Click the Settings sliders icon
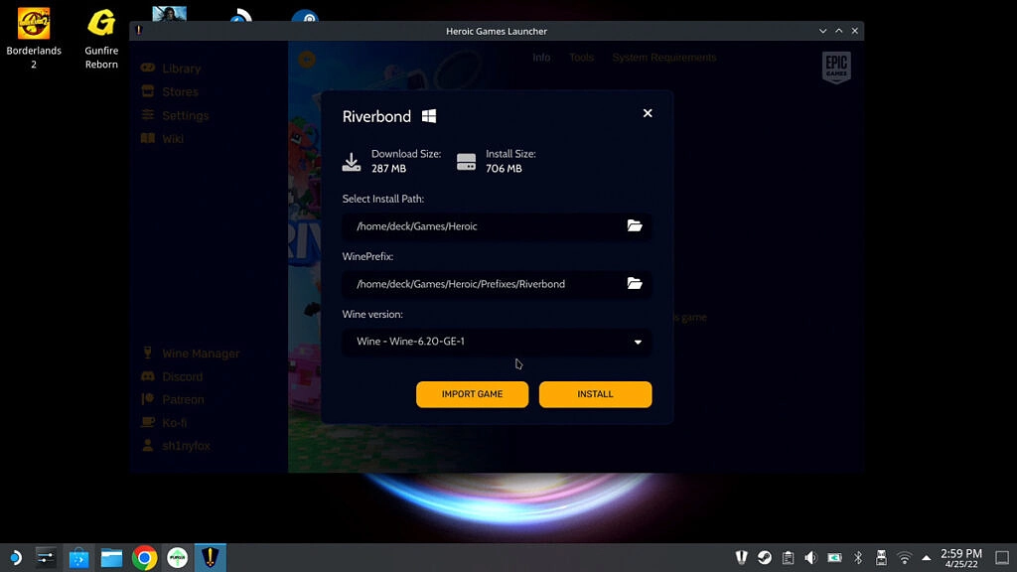The image size is (1017, 572). click(148, 115)
